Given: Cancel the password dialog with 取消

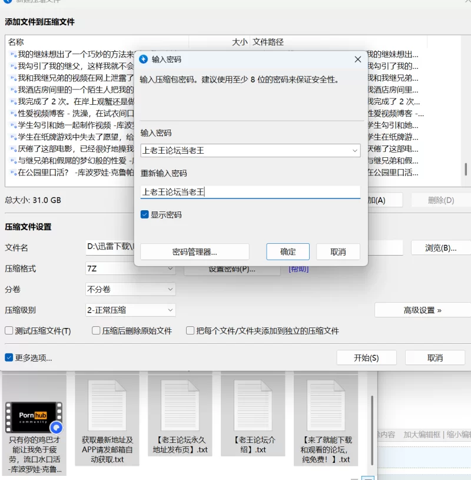Looking at the screenshot, I should coord(338,251).
